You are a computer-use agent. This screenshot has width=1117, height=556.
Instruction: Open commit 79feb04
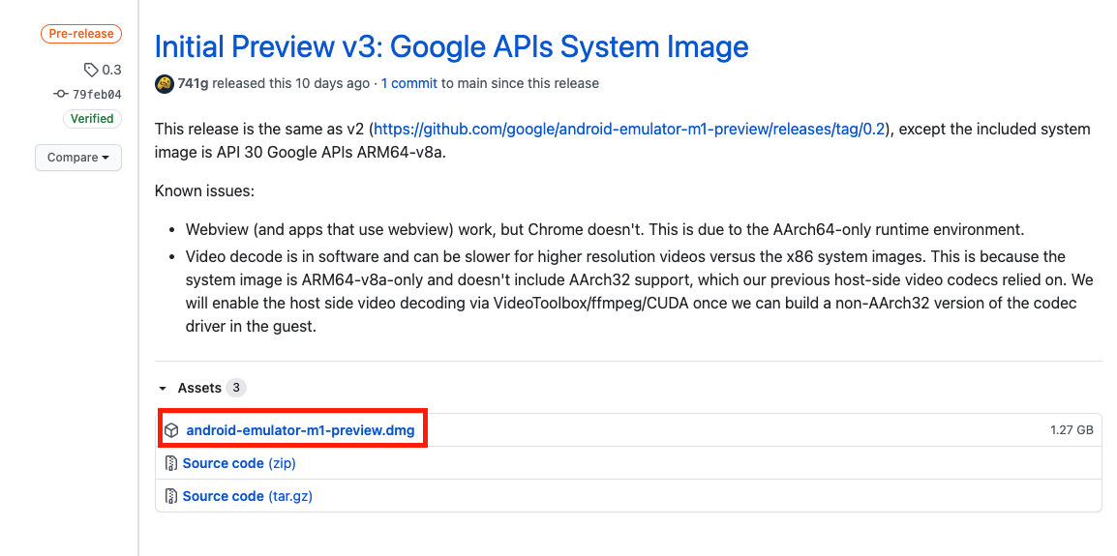(97, 94)
